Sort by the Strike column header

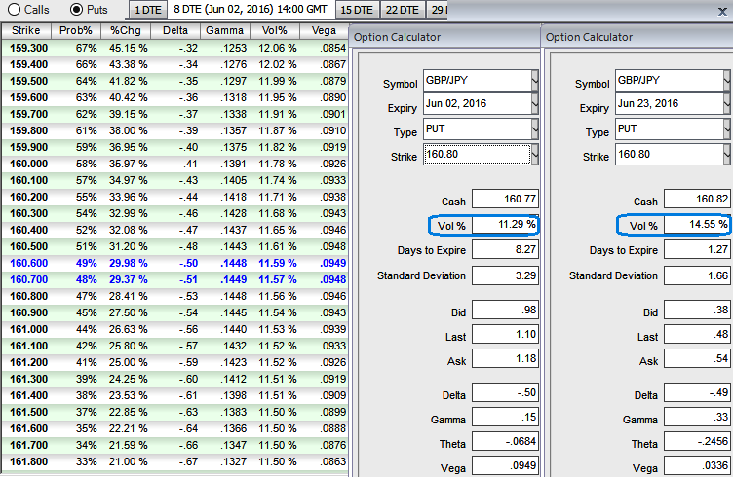coord(25,31)
